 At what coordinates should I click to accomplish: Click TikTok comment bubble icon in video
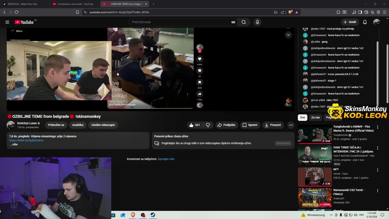point(200,71)
